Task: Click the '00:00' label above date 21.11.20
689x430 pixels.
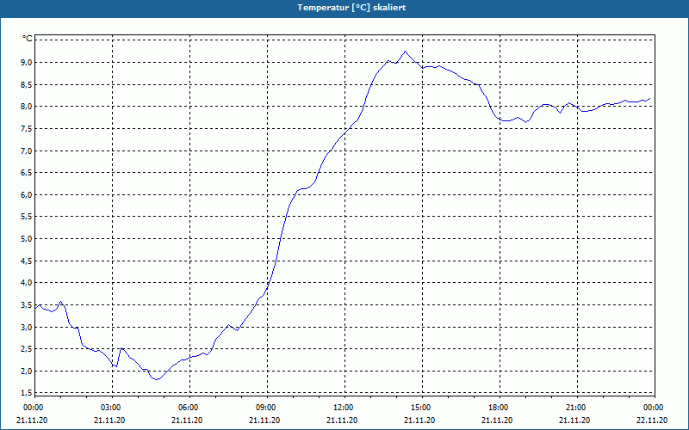Action: tap(33, 408)
